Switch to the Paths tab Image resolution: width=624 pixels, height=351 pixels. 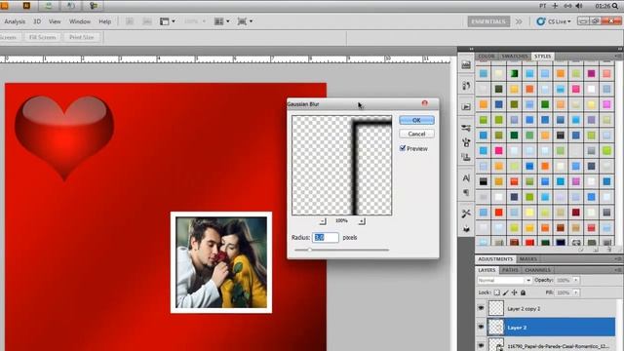click(x=510, y=270)
